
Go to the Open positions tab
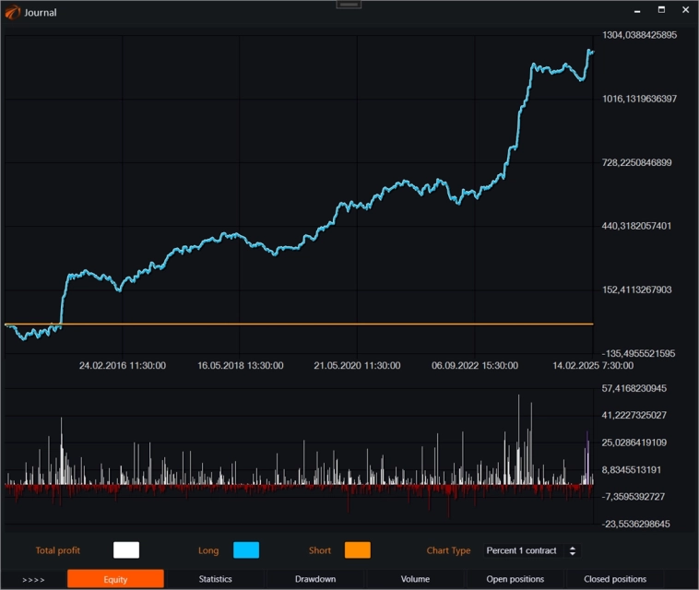coord(515,579)
